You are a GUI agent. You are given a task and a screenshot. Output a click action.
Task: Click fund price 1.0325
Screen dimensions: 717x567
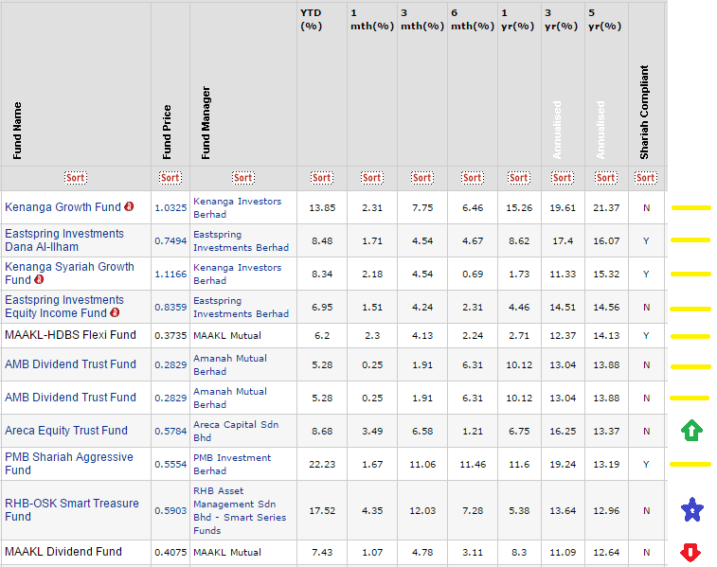click(x=170, y=208)
